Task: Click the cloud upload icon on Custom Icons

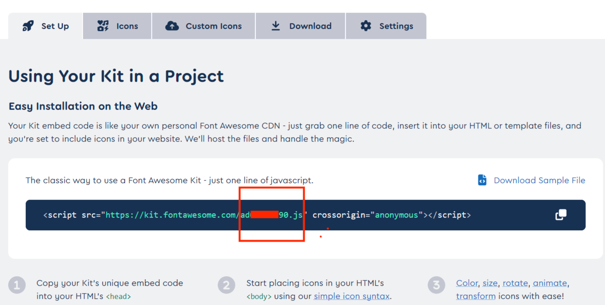Action: (x=172, y=26)
